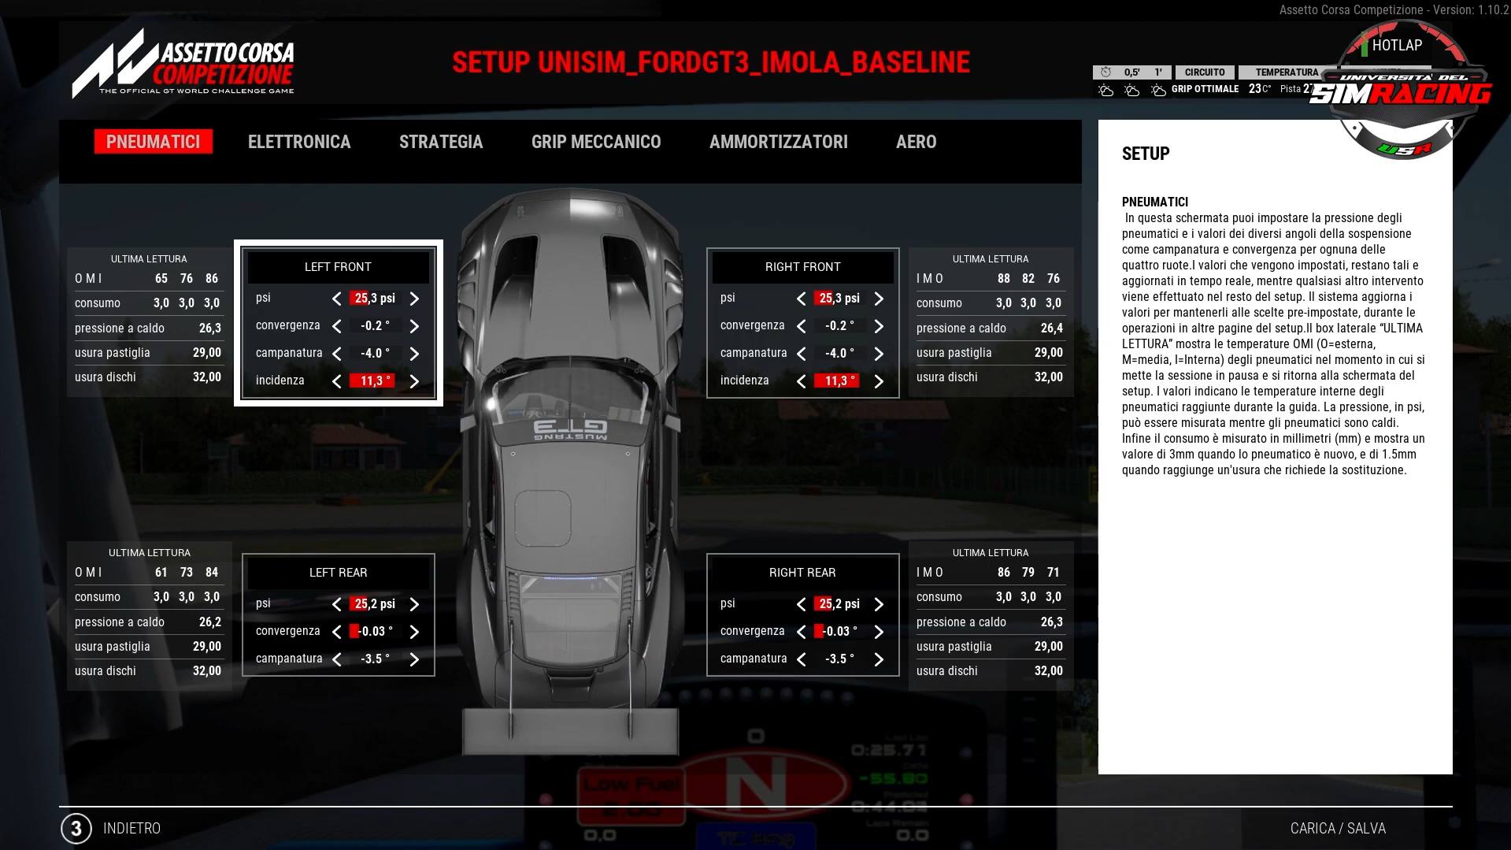Decrease Left Front psi with left arrow

[x=337, y=299]
